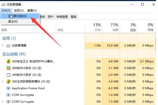Select the 任务管理器 process name
This screenshot has width=158, height=105.
19,46
